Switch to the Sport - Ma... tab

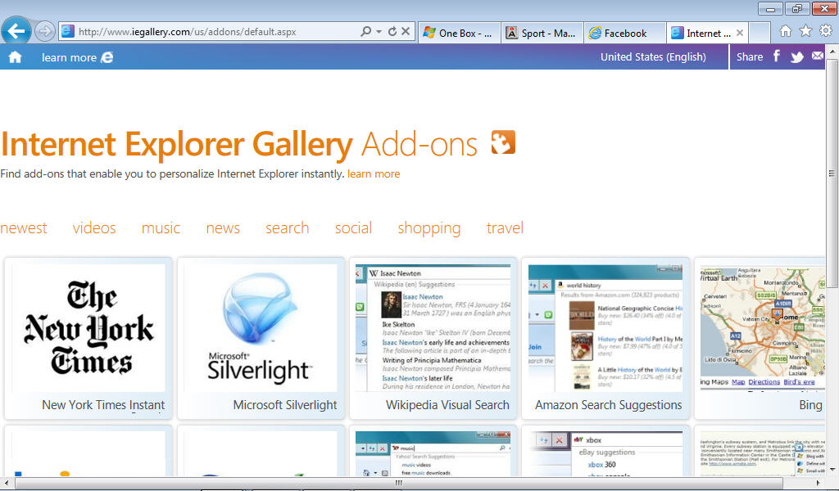[x=542, y=33]
